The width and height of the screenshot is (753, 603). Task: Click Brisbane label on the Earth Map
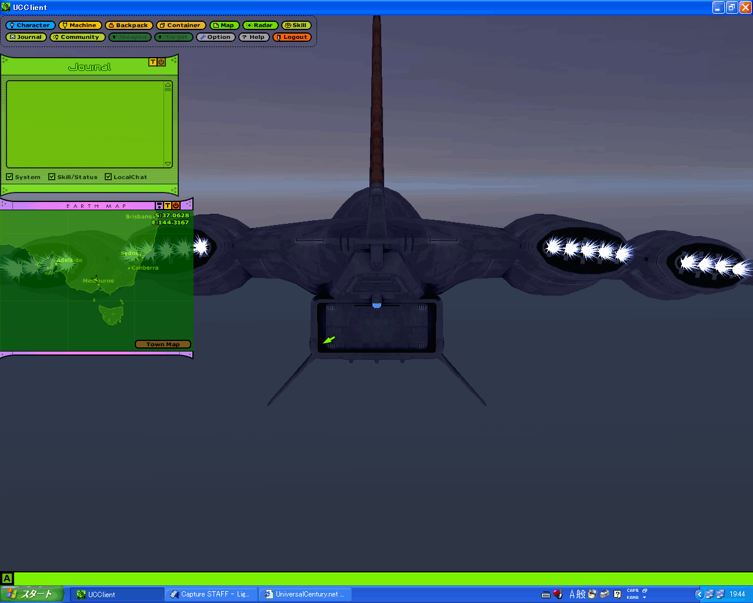[139, 217]
